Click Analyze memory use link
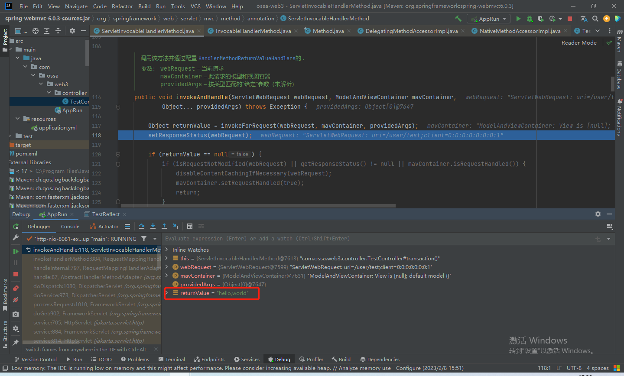 pos(365,368)
